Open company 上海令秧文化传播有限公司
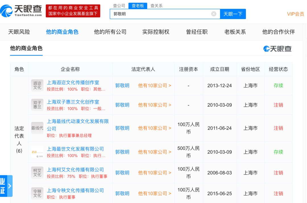 point(75,190)
